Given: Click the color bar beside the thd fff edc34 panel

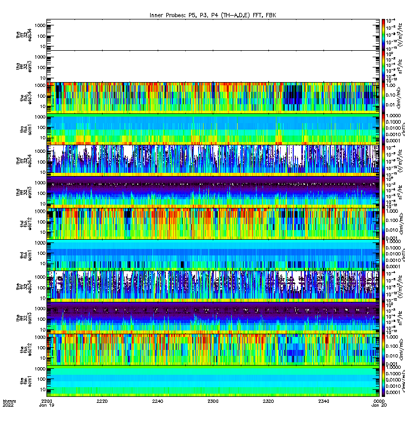Looking at the screenshot, I should coord(383,160).
